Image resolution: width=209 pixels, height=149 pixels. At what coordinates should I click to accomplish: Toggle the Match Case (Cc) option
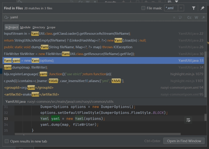[189, 18]
